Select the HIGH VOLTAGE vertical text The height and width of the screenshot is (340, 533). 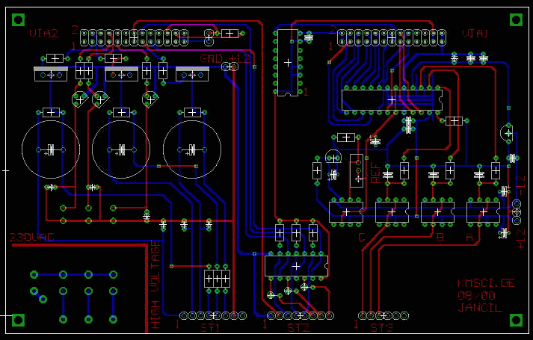(x=155, y=285)
